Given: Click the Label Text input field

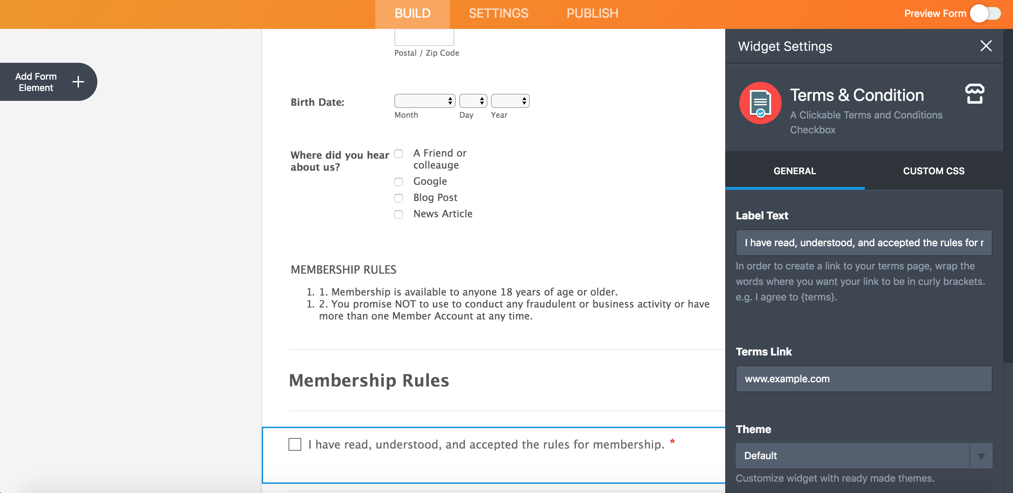Looking at the screenshot, I should pos(863,243).
